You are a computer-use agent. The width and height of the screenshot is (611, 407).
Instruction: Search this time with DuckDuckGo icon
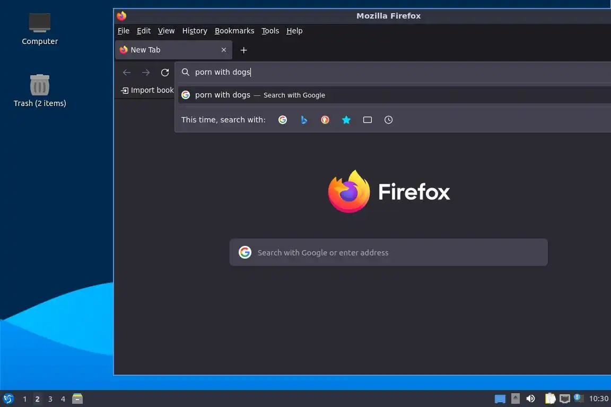click(325, 120)
